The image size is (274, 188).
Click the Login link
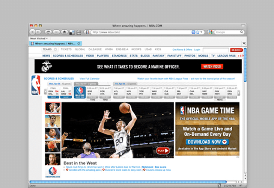pyautogui.click(x=197, y=50)
